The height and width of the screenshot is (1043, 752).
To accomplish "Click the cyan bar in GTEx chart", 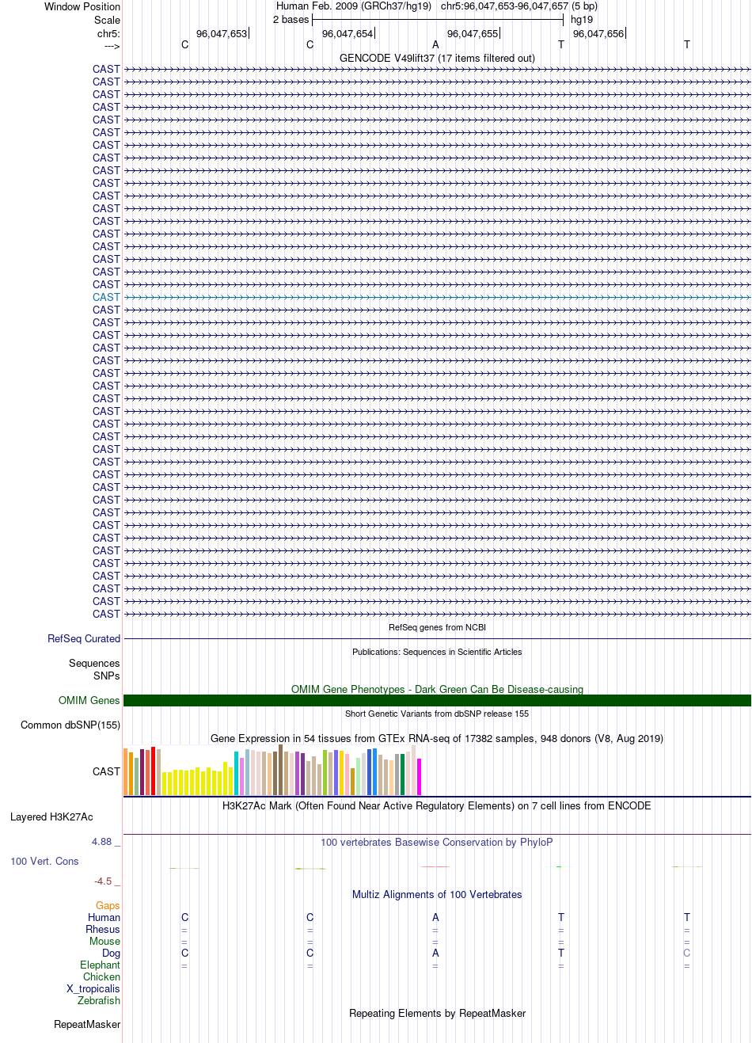I will (236, 773).
